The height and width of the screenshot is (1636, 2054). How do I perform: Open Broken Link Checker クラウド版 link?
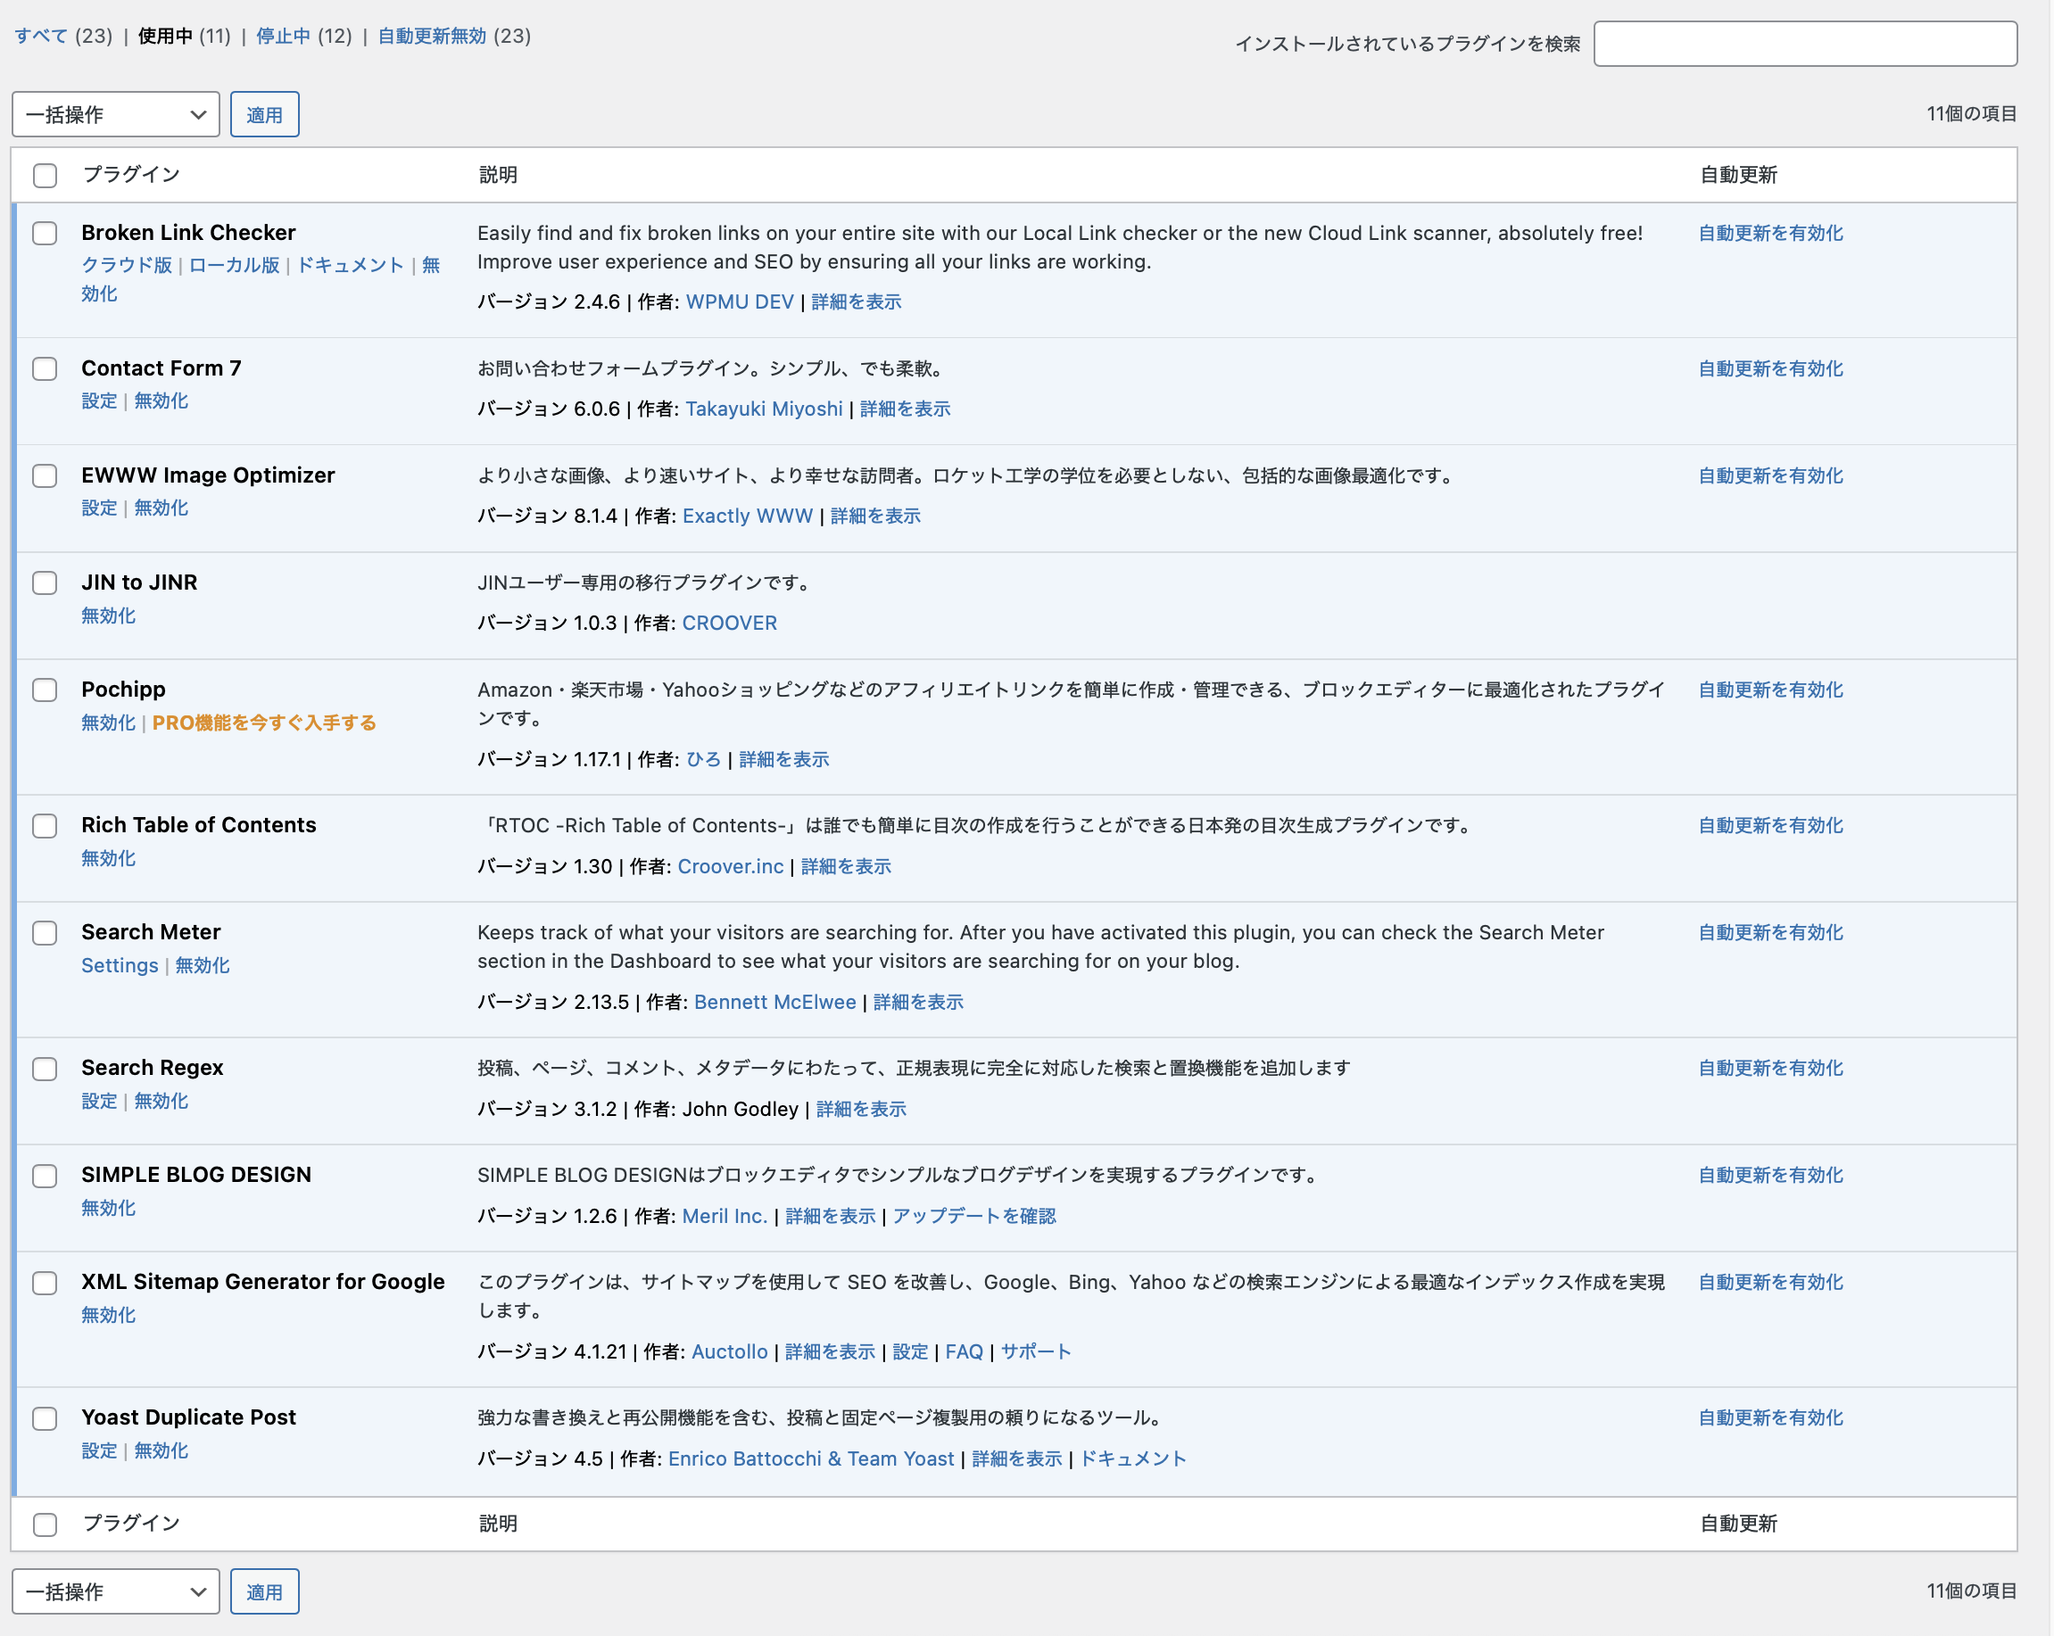[x=127, y=265]
